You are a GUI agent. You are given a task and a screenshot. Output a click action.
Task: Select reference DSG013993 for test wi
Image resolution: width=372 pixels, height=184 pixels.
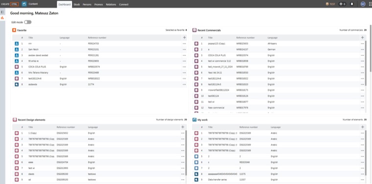point(62,168)
